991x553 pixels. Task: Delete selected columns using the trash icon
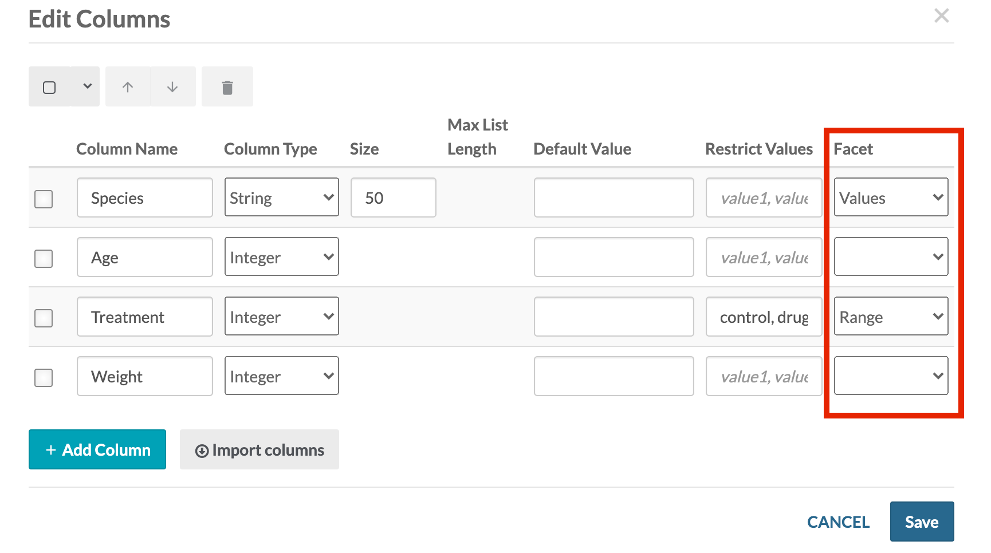[x=227, y=86]
